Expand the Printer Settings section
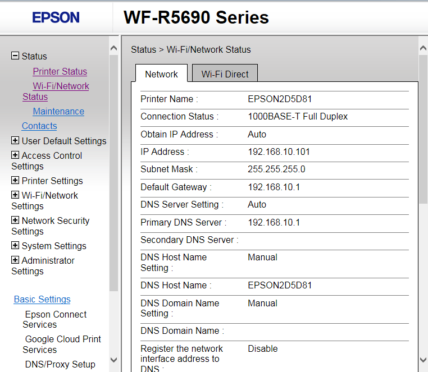Screen dimensions: 428x372 [x=15, y=181]
